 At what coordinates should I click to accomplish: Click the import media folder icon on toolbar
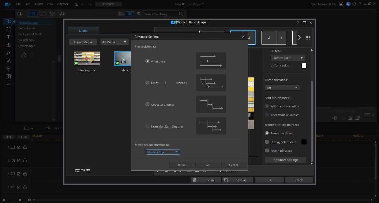pyautogui.click(x=20, y=14)
